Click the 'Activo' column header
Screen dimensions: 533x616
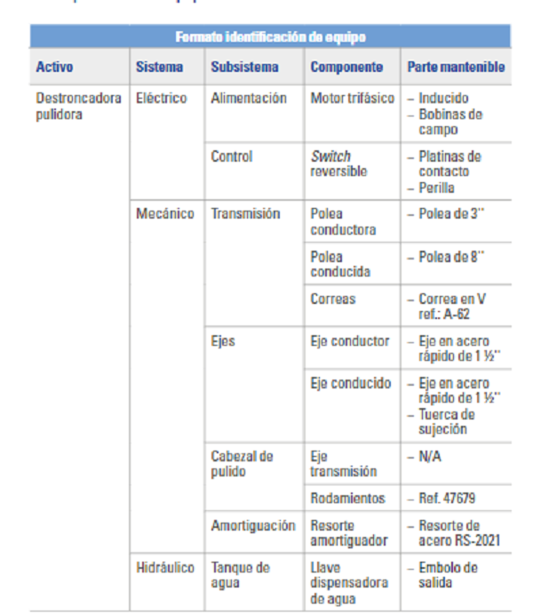(x=55, y=67)
